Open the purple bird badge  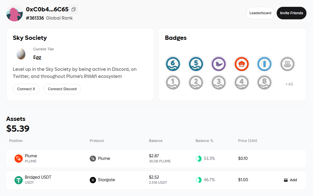[x=219, y=64]
